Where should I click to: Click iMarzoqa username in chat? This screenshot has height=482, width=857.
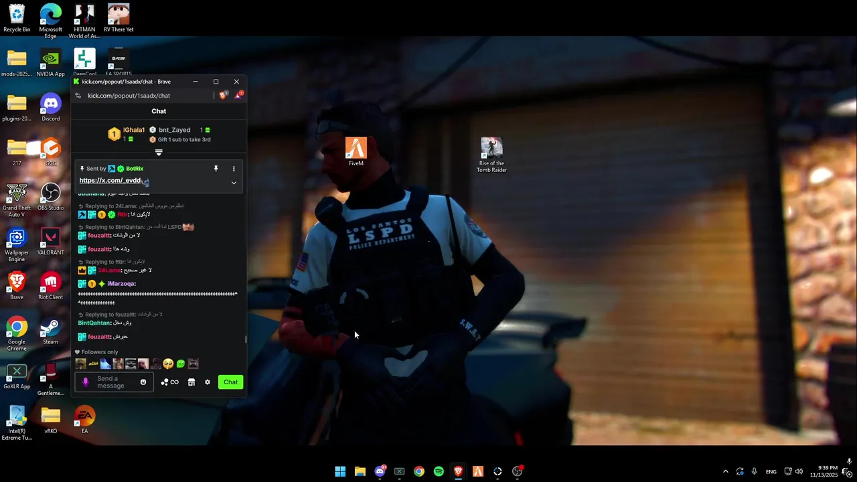(121, 284)
